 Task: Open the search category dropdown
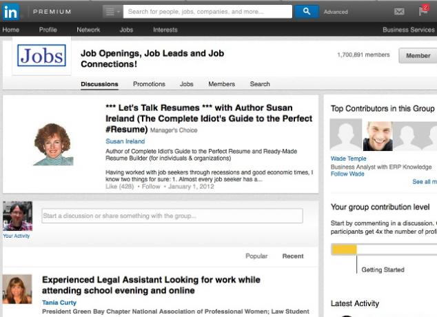pyautogui.click(x=112, y=12)
